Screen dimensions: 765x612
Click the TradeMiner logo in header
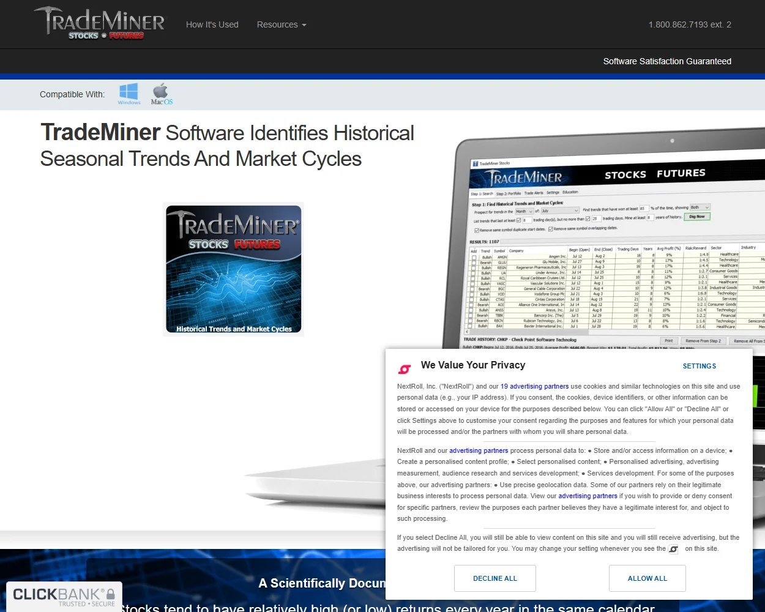click(x=100, y=23)
